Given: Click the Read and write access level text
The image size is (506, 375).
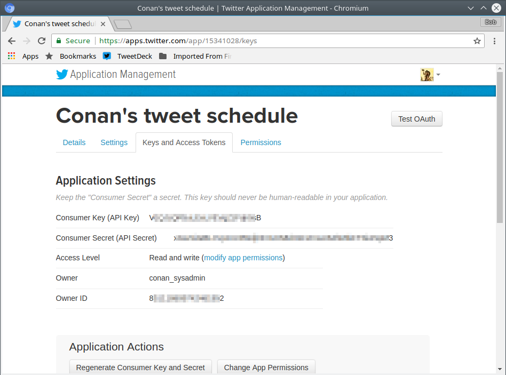Looking at the screenshot, I should [174, 258].
